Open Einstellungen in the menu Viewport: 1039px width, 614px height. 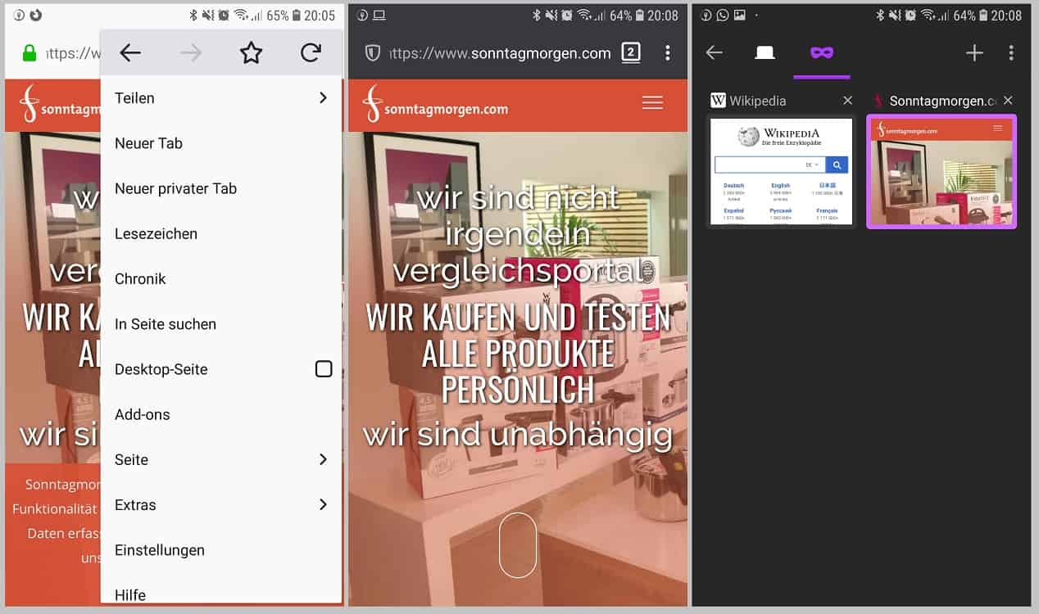coord(221,550)
